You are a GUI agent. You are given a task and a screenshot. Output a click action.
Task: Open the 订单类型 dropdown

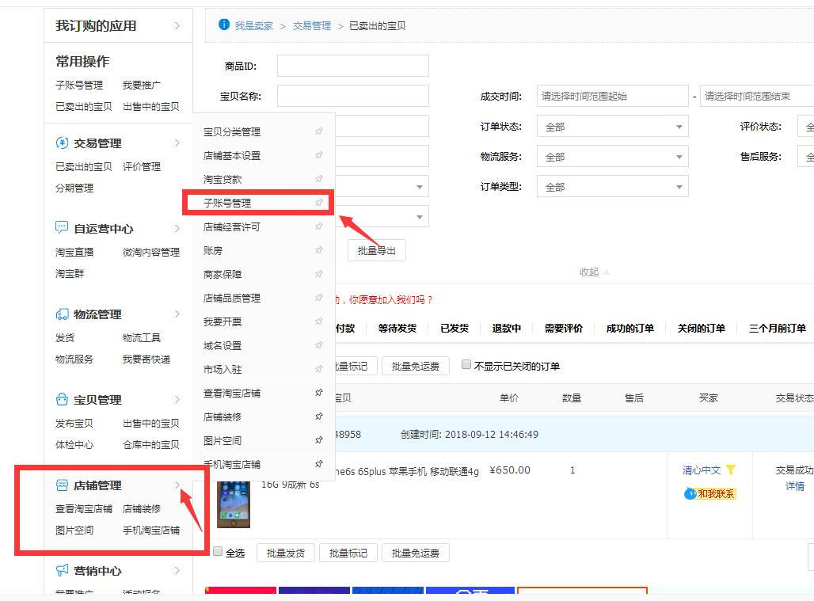tap(613, 186)
